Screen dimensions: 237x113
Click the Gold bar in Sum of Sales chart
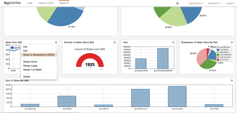67,101
